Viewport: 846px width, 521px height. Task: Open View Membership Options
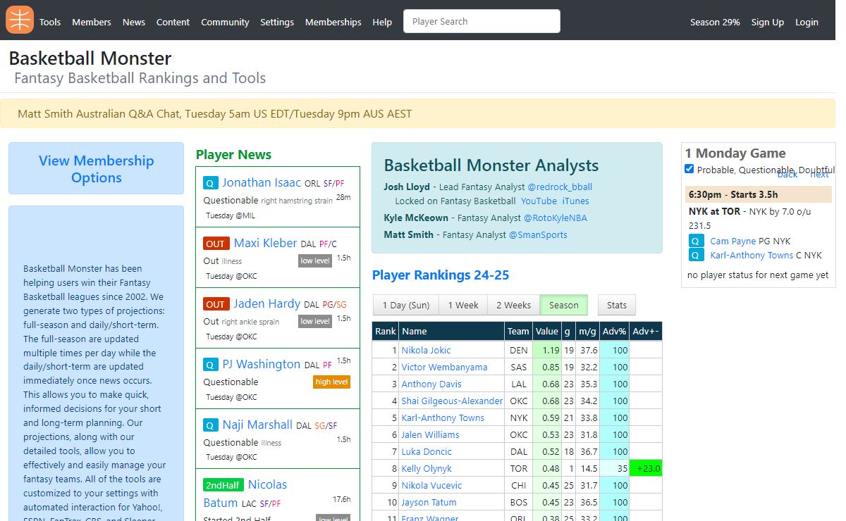coord(96,169)
